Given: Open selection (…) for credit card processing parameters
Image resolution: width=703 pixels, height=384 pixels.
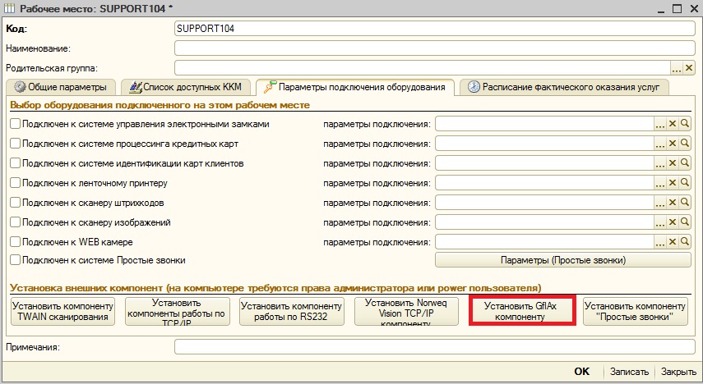Looking at the screenshot, I should (x=660, y=144).
